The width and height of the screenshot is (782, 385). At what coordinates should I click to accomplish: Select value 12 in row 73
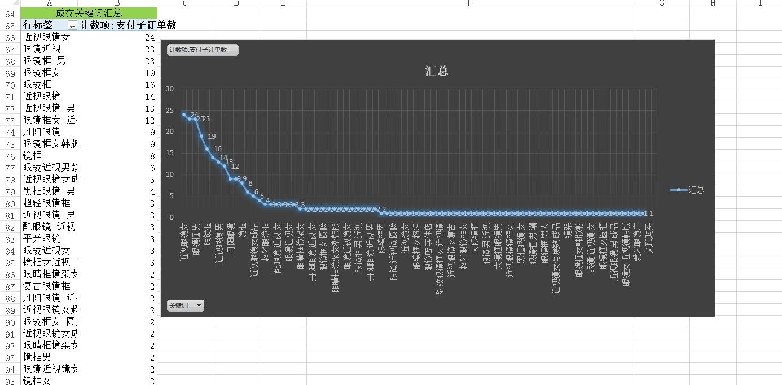[x=117, y=120]
